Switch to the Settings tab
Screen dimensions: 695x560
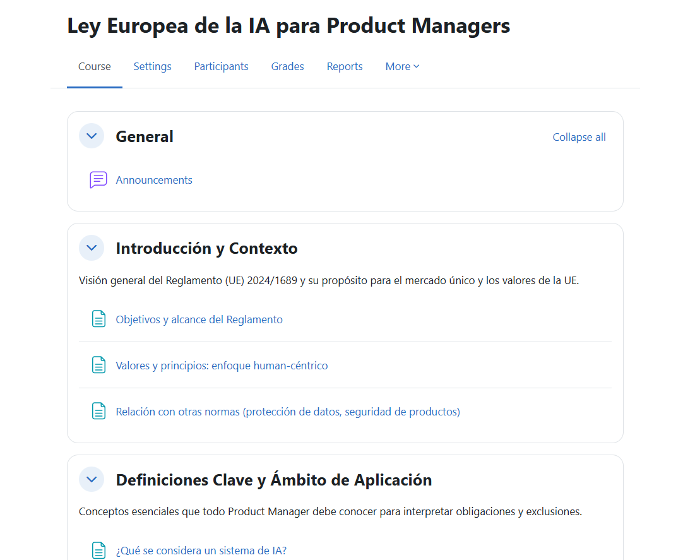coord(153,66)
